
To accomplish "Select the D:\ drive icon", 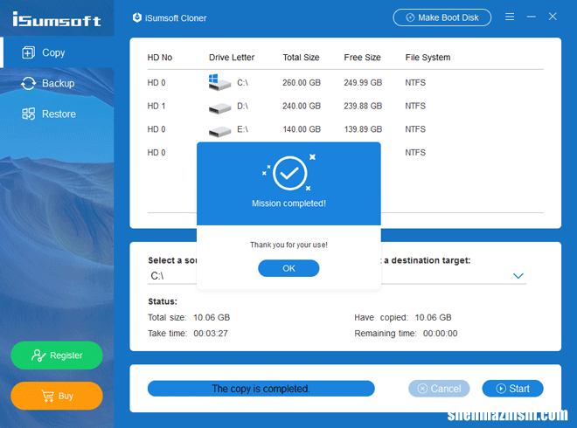I will (x=219, y=107).
